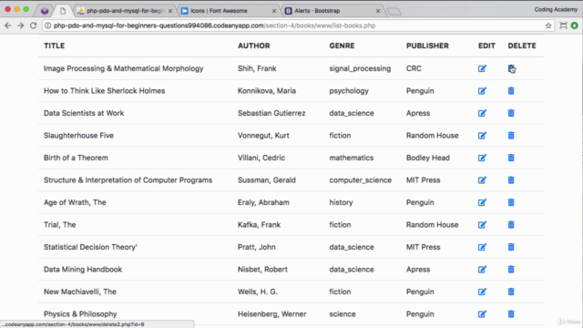The image size is (583, 328).
Task: Select author cell Sebastian Gutierrez
Action: coord(271,113)
